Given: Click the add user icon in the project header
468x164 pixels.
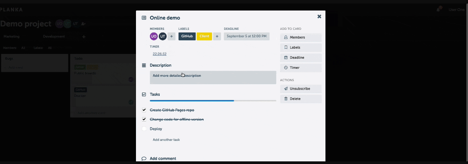Looking at the screenshot, I should (x=83, y=24).
